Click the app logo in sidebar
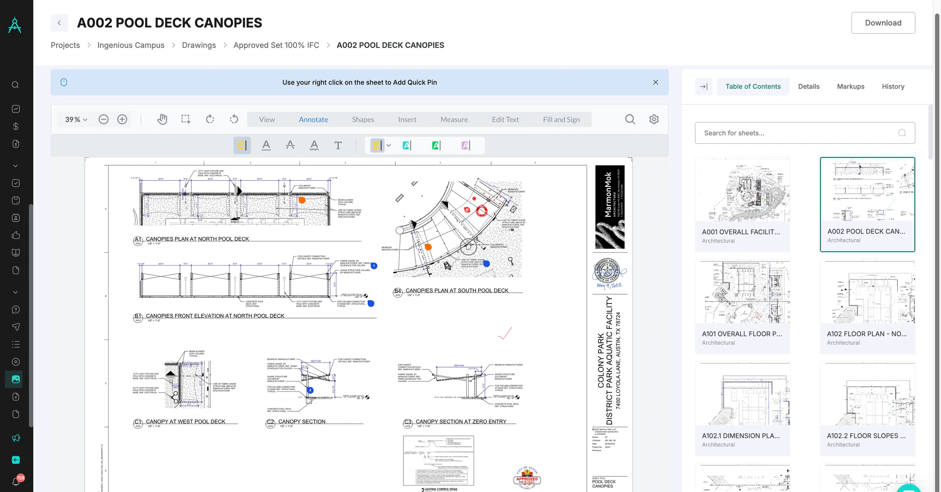941x492 pixels. pyautogui.click(x=15, y=25)
